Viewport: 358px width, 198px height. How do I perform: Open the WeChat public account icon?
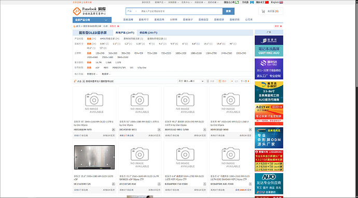coord(237,2)
